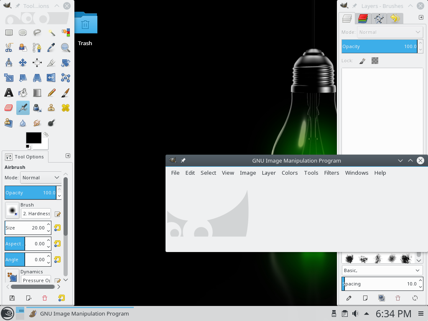This screenshot has height=321, width=428.
Task: Switch to the Channels tab
Action: point(363,18)
